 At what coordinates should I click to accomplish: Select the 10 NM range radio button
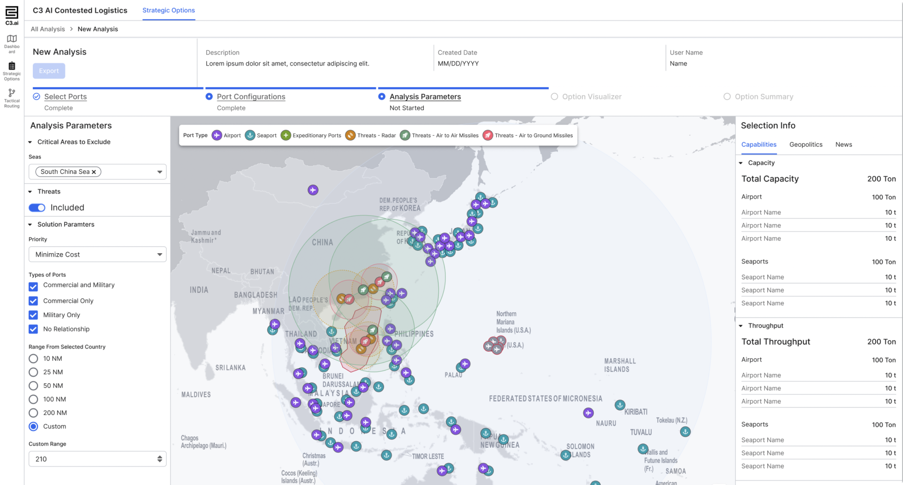coord(33,358)
